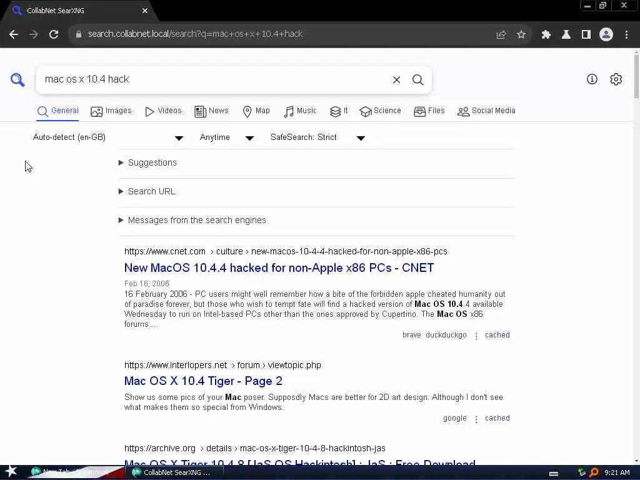
Task: Open more options dots for interlopers result
Action: click(x=476, y=419)
